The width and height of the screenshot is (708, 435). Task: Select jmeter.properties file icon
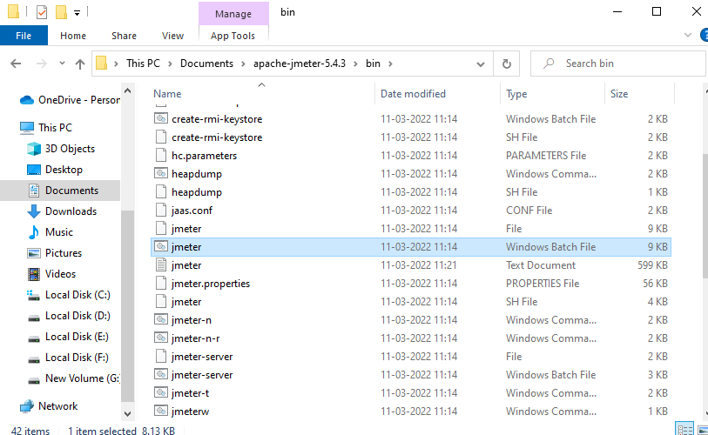pos(161,283)
